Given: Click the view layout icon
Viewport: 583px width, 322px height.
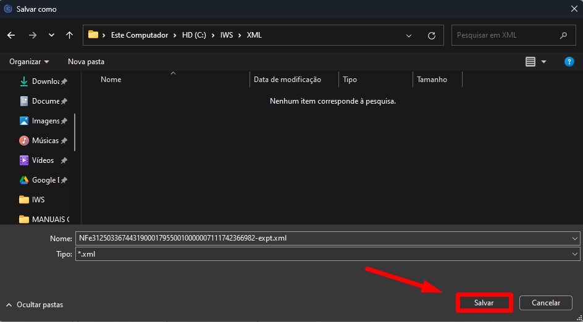Looking at the screenshot, I should pos(531,62).
